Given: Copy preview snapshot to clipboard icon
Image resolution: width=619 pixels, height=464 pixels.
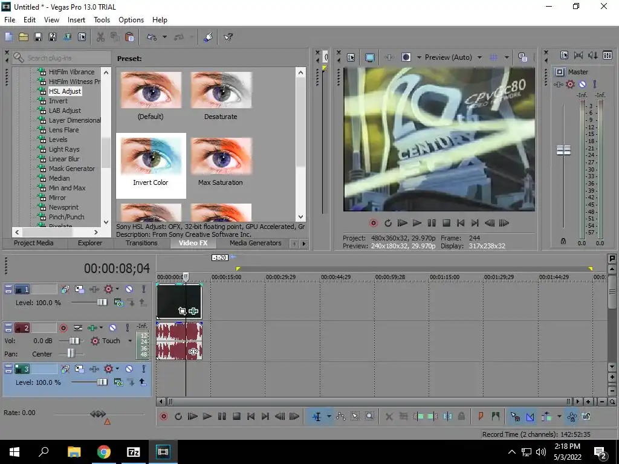Looking at the screenshot, I should (523, 57).
